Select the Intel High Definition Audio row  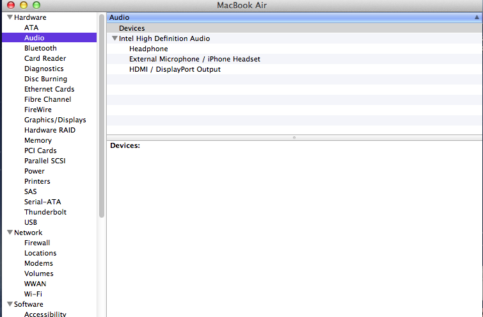click(x=294, y=38)
